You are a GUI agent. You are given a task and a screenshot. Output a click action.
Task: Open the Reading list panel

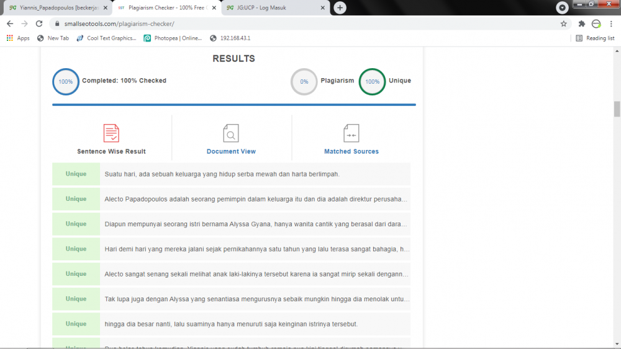pos(595,38)
